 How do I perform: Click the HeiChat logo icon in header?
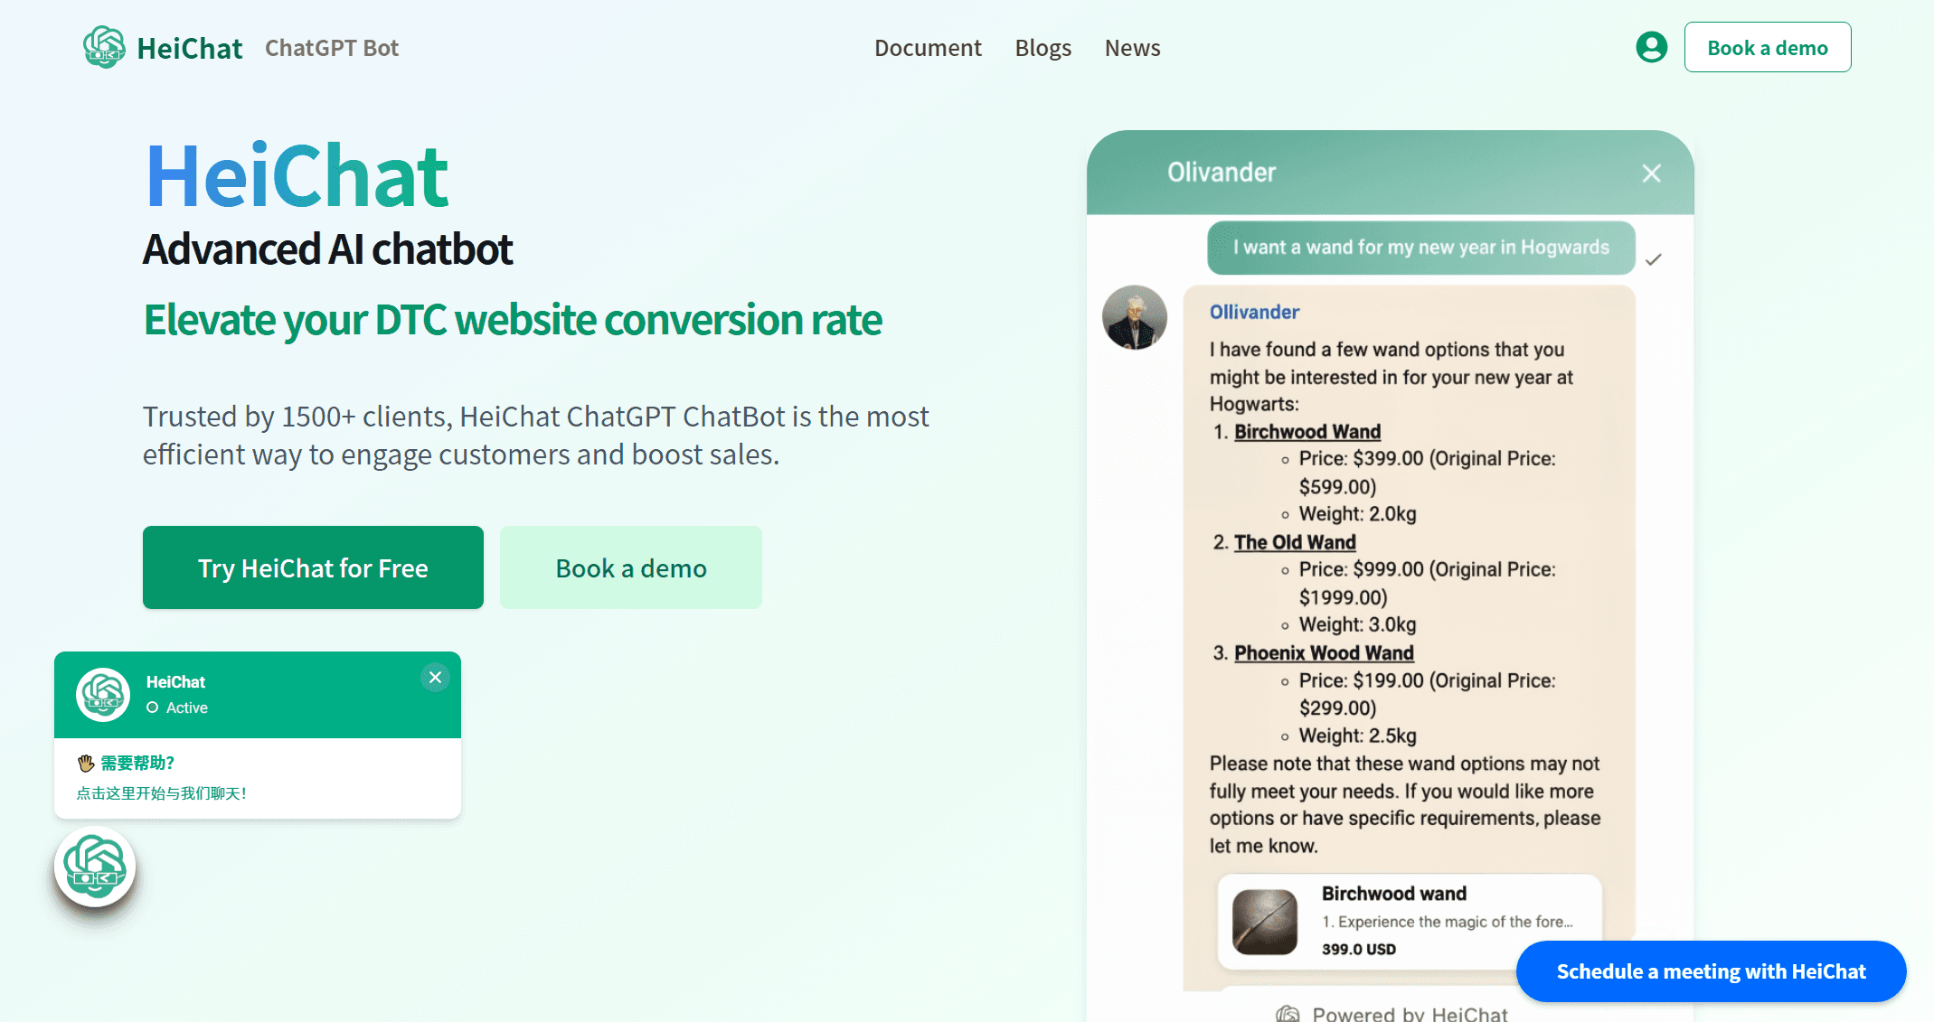click(x=104, y=47)
